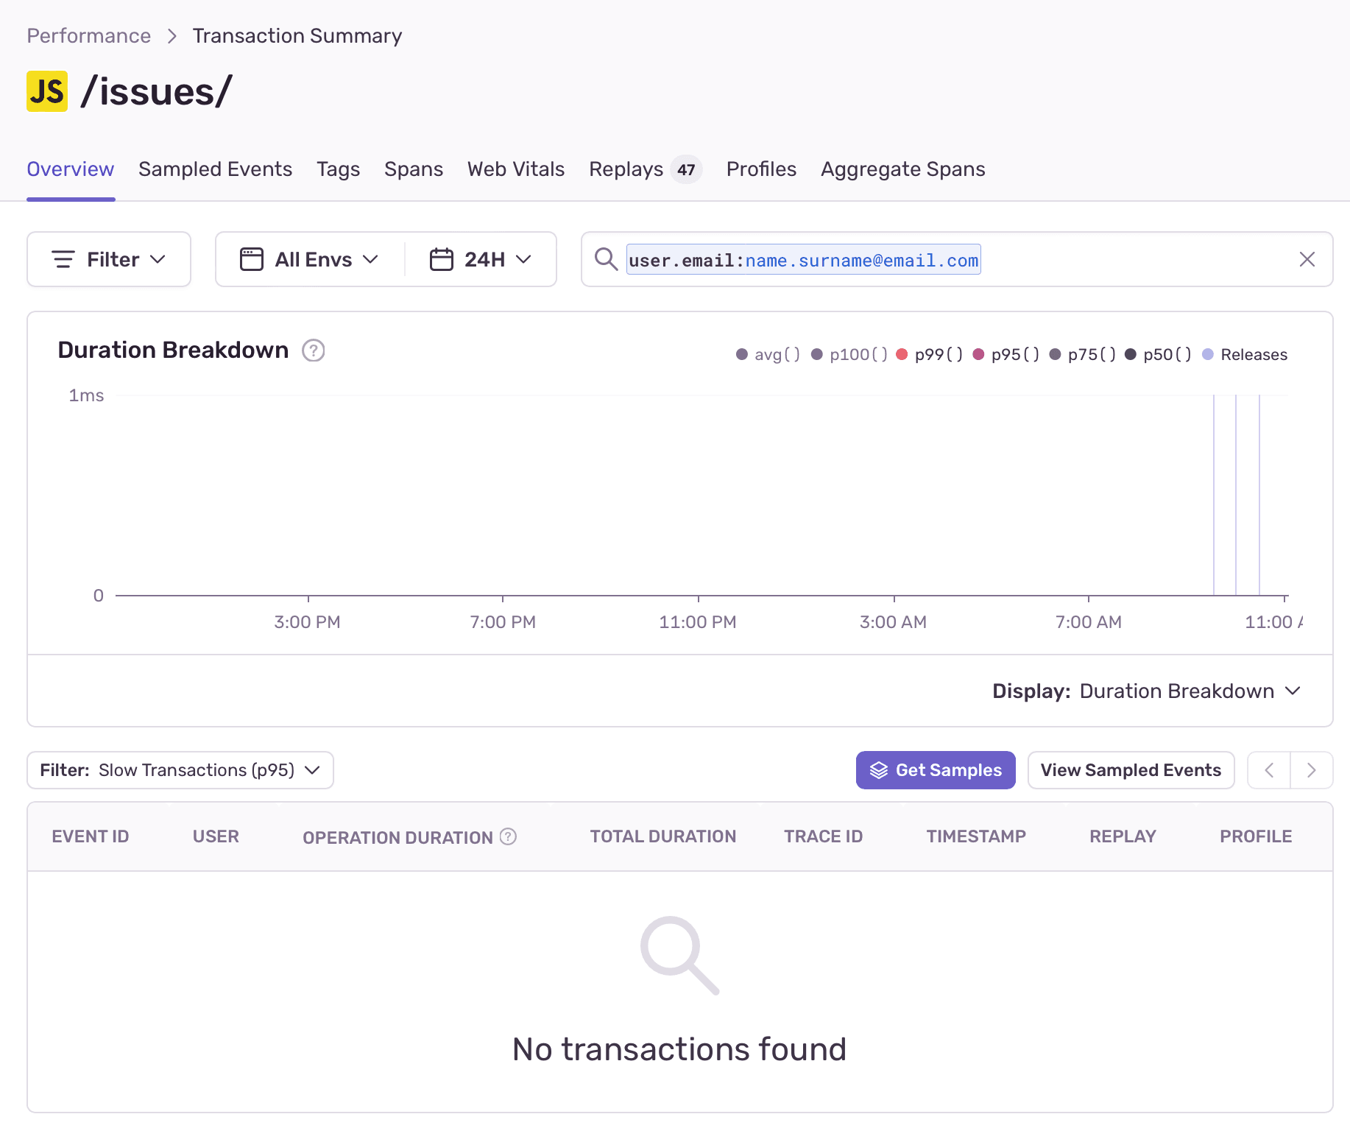Clear the search query with the X icon
1350x1128 pixels.
[x=1307, y=259]
